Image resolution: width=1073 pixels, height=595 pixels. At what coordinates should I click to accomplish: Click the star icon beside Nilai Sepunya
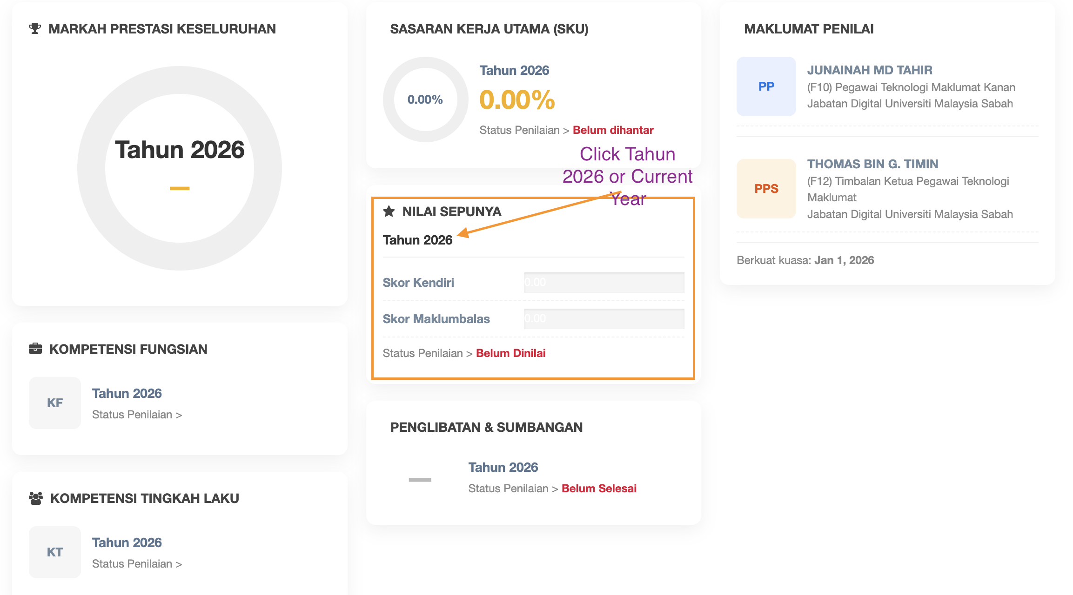point(389,212)
